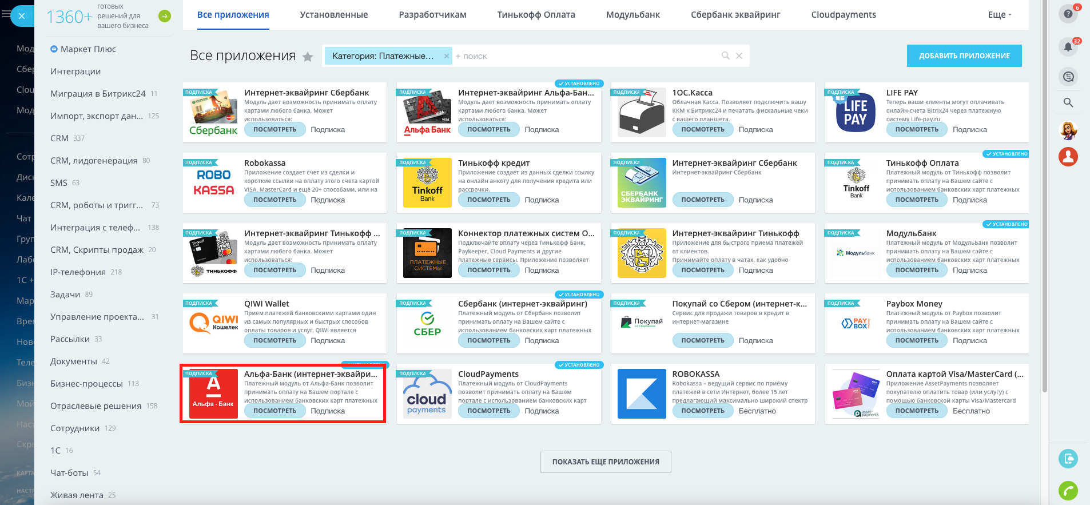Viewport: 1090px width, 505px height.
Task: Click the green phone call button
Action: [x=1068, y=490]
